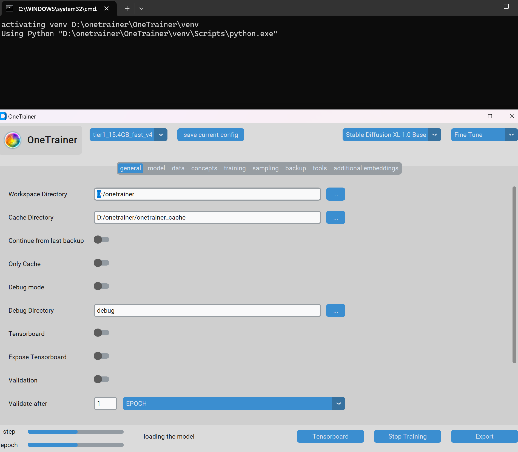Click the Stop Training button
Viewport: 518px width, 452px height.
[408, 436]
